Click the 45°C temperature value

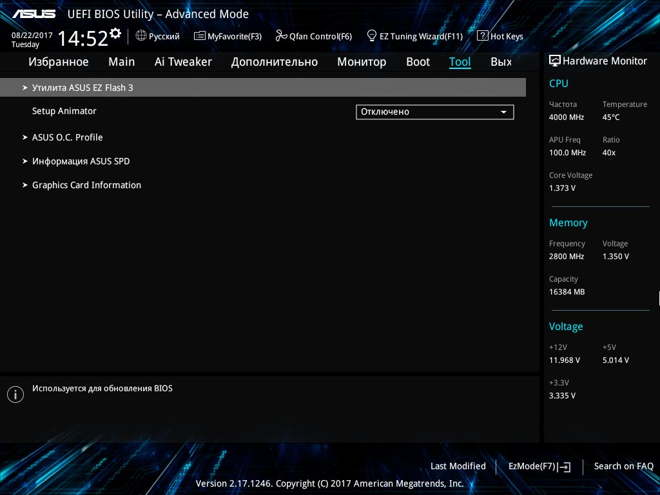(611, 117)
